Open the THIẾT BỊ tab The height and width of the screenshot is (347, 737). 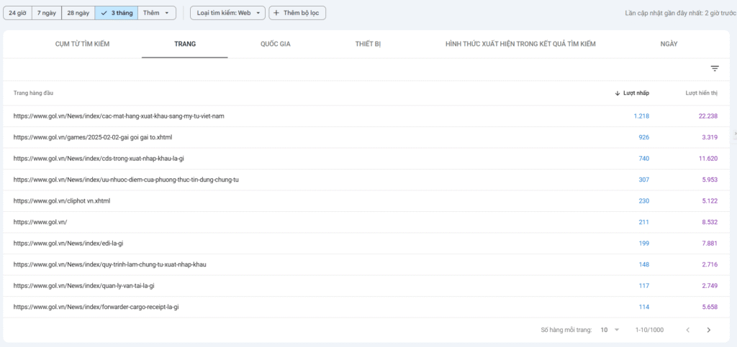368,45
